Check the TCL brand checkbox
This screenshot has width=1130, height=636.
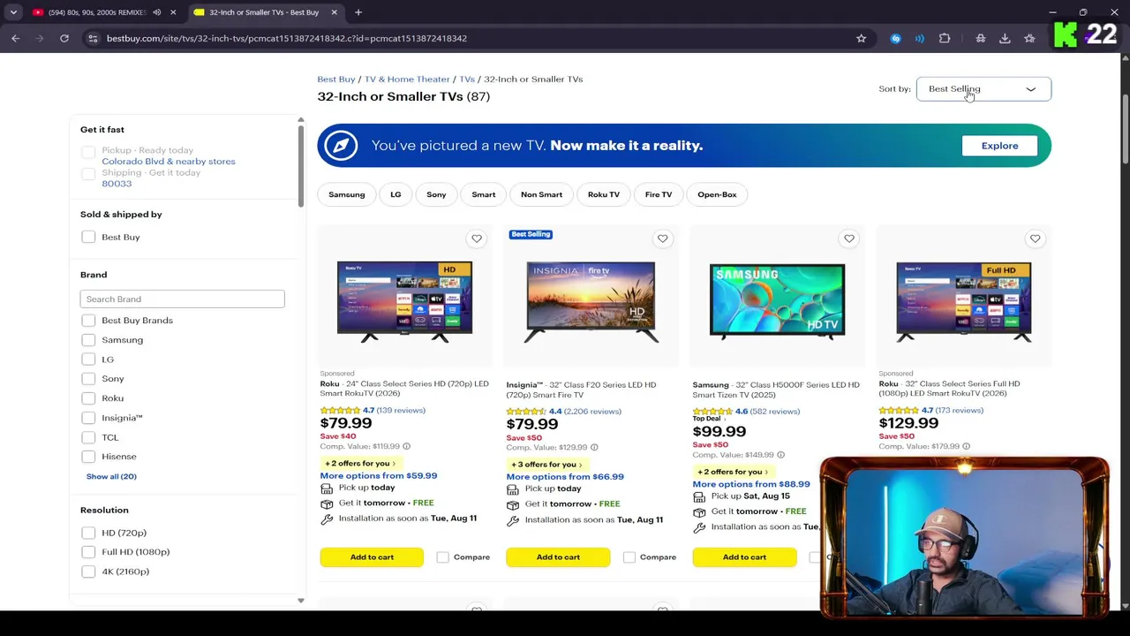(x=88, y=437)
